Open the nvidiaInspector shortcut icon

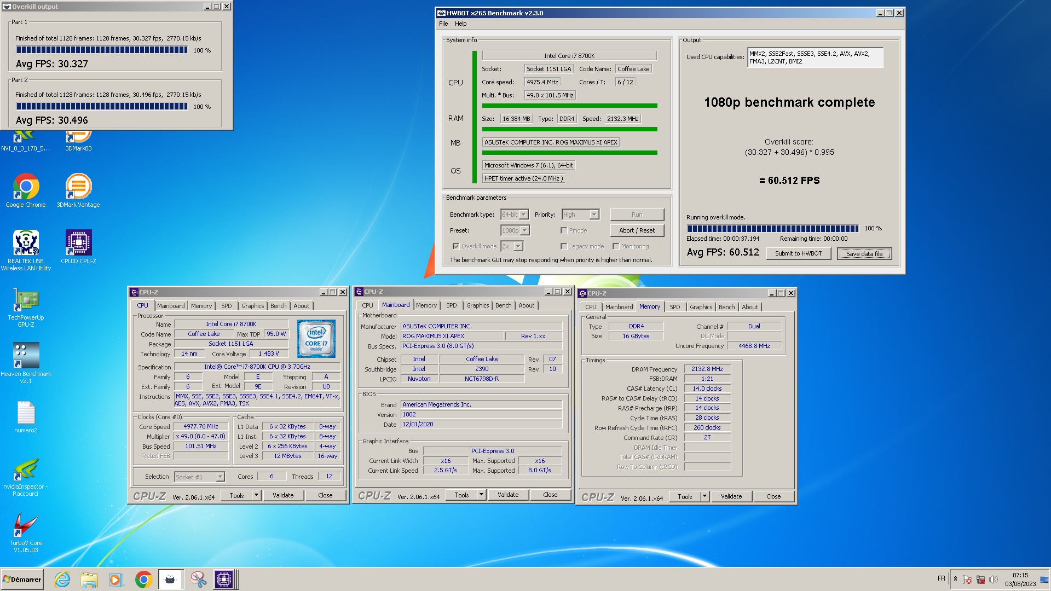point(26,477)
